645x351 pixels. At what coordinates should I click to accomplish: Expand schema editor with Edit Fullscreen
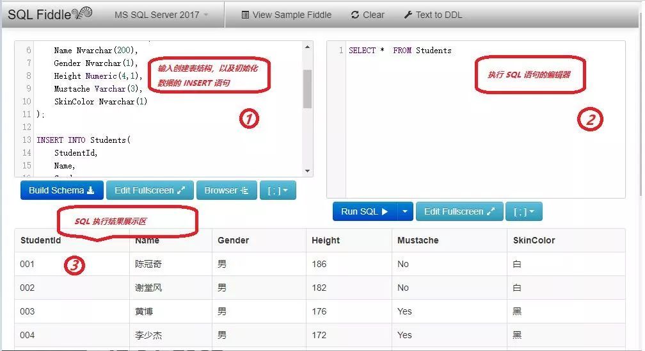(x=150, y=190)
